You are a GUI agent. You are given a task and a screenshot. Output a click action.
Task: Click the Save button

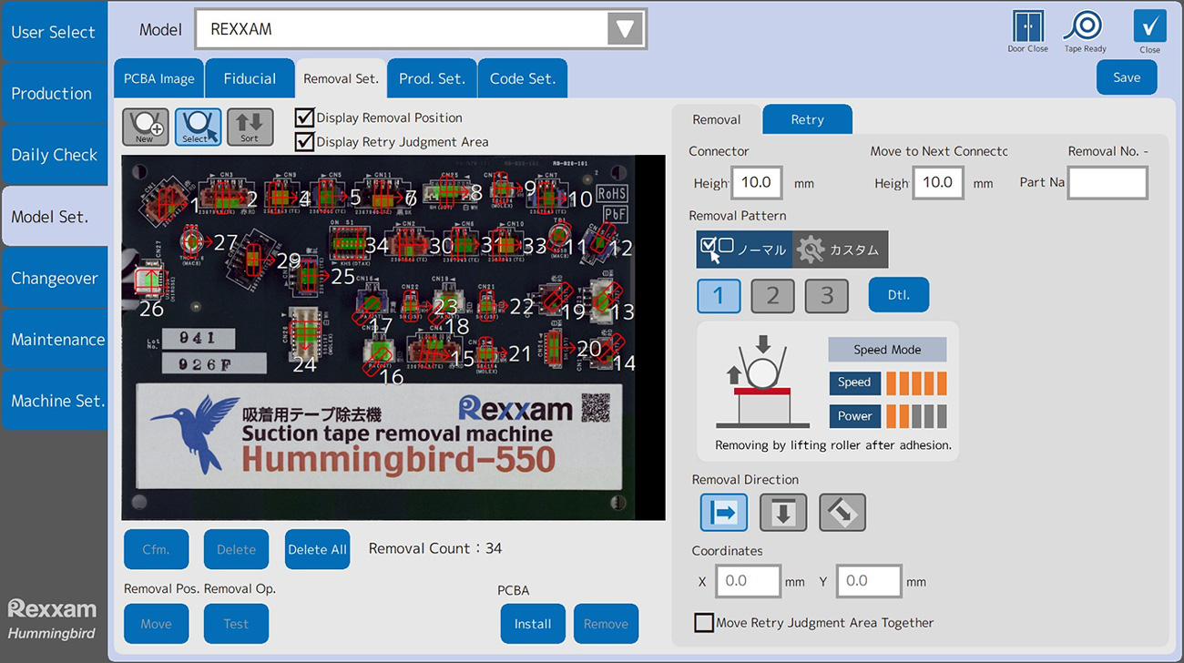pyautogui.click(x=1127, y=77)
